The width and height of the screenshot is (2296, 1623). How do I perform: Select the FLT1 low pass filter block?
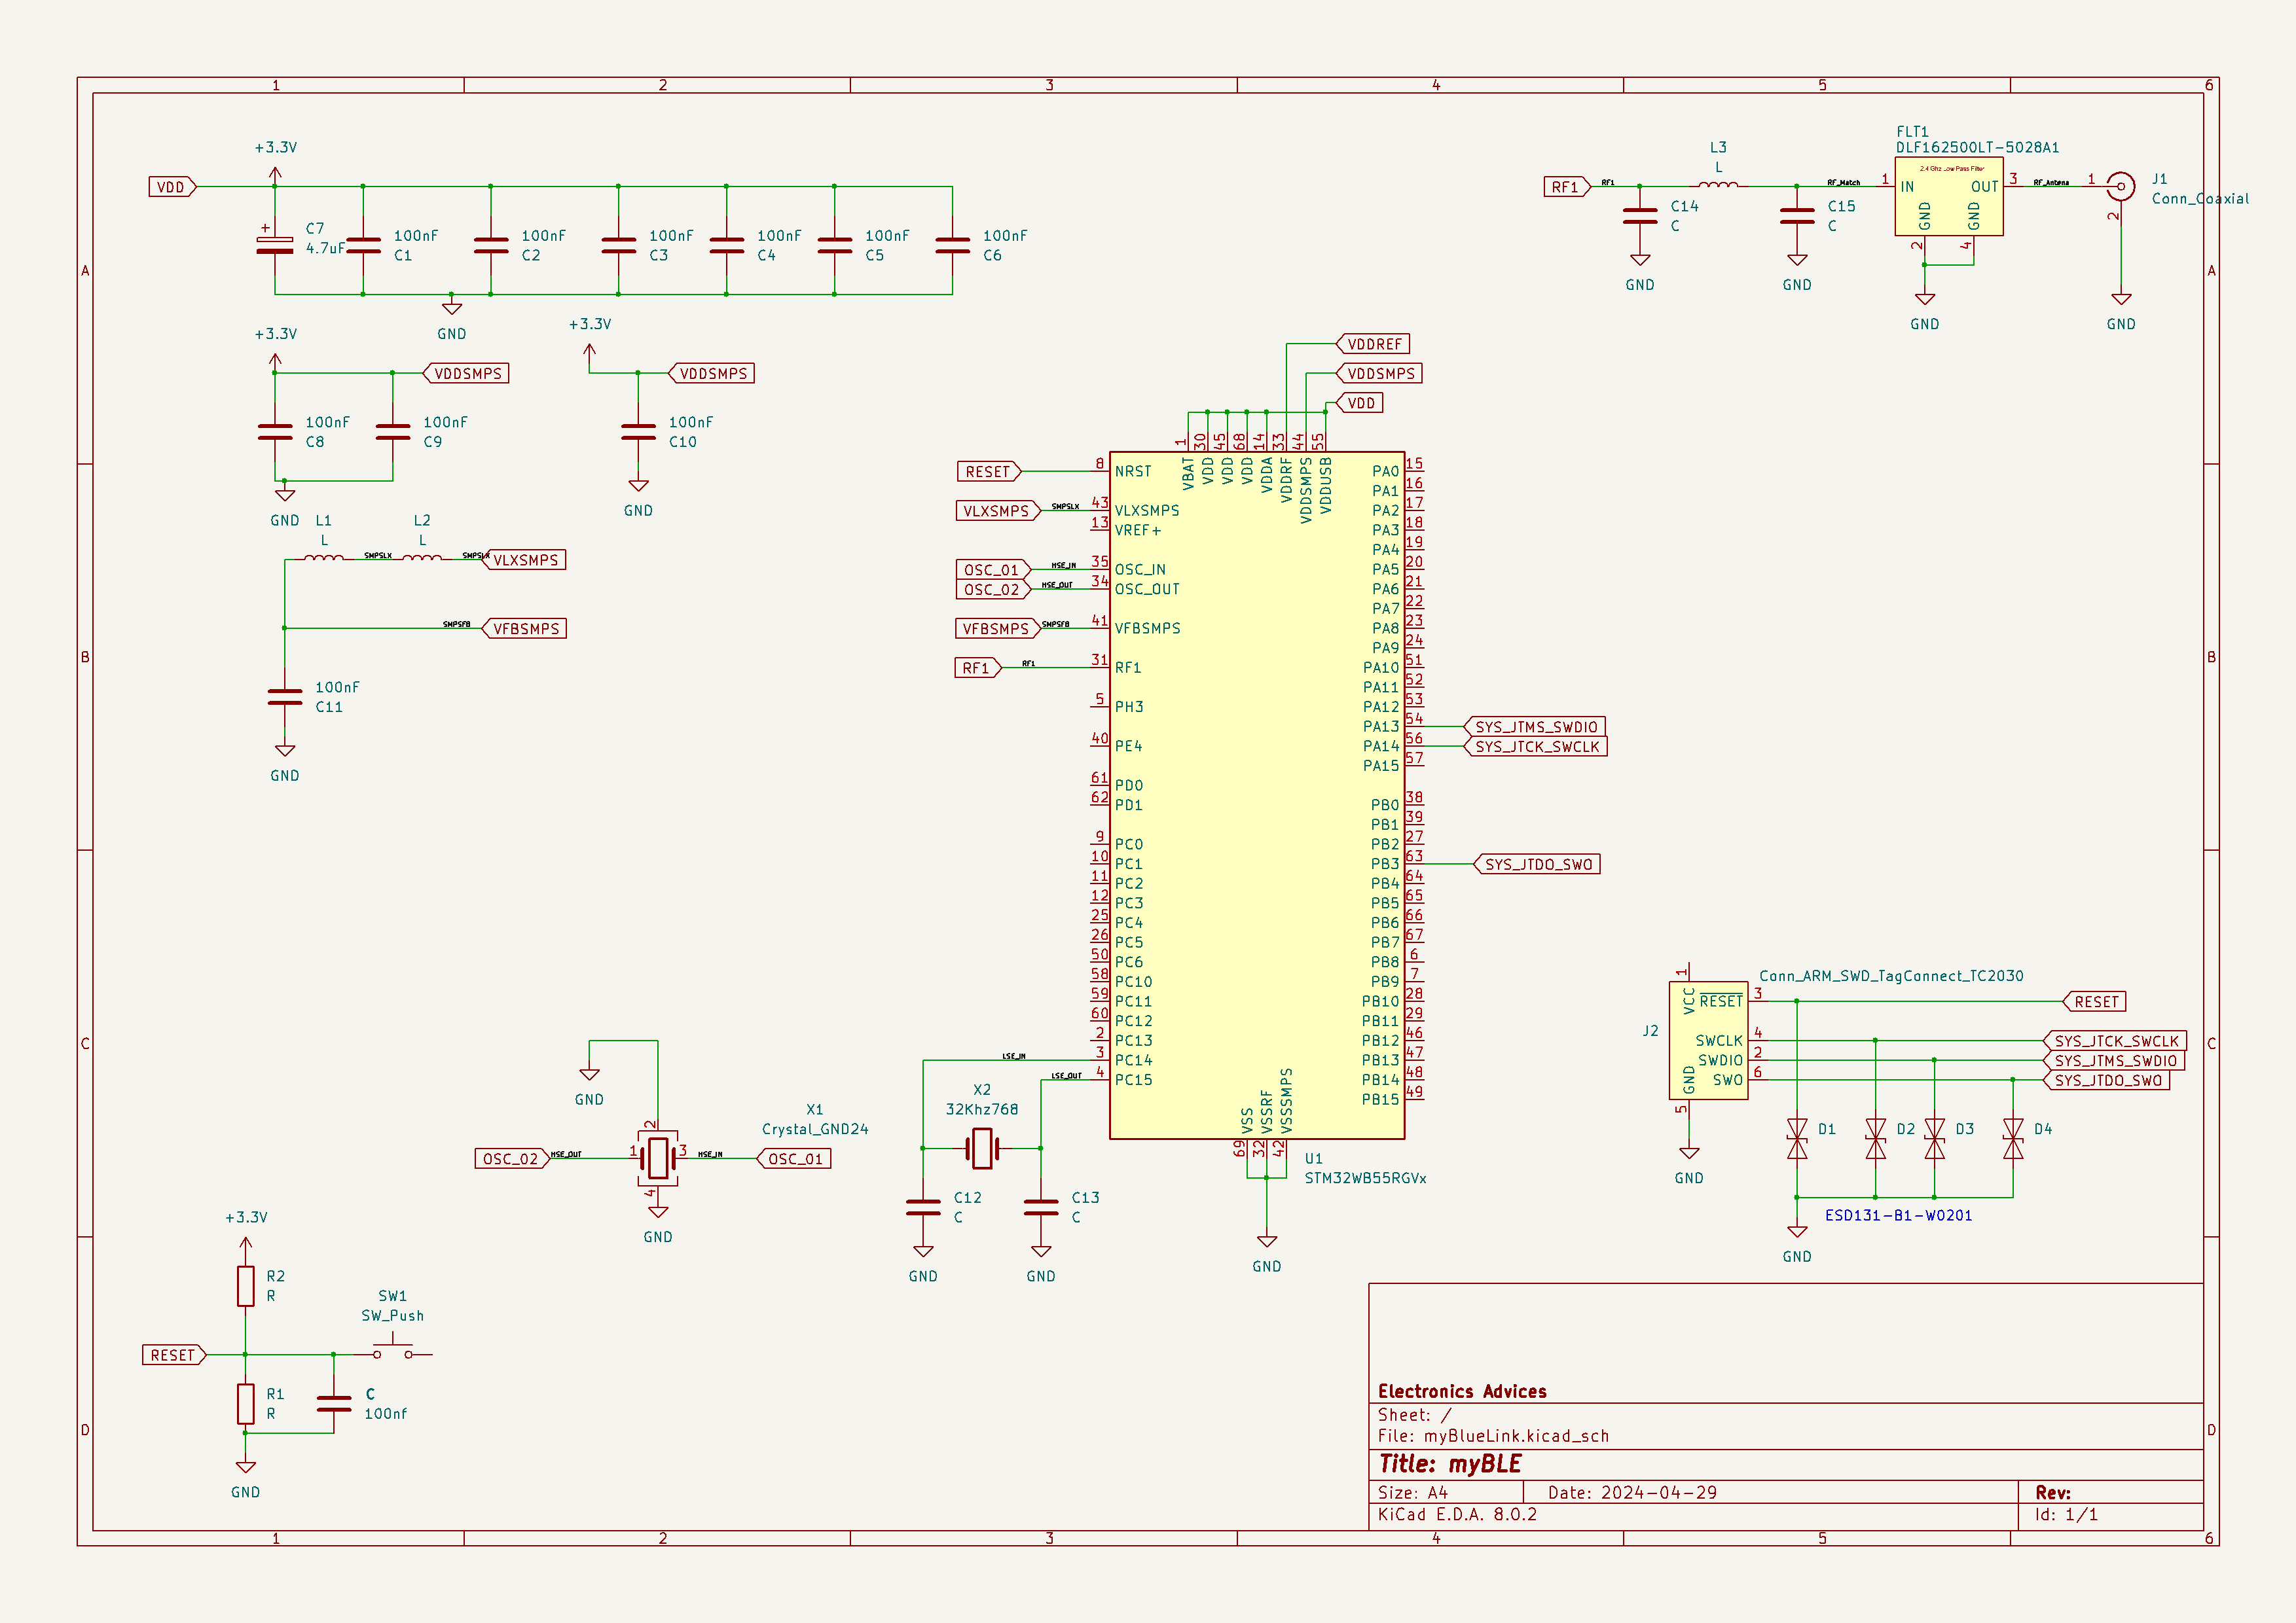coord(1948,196)
